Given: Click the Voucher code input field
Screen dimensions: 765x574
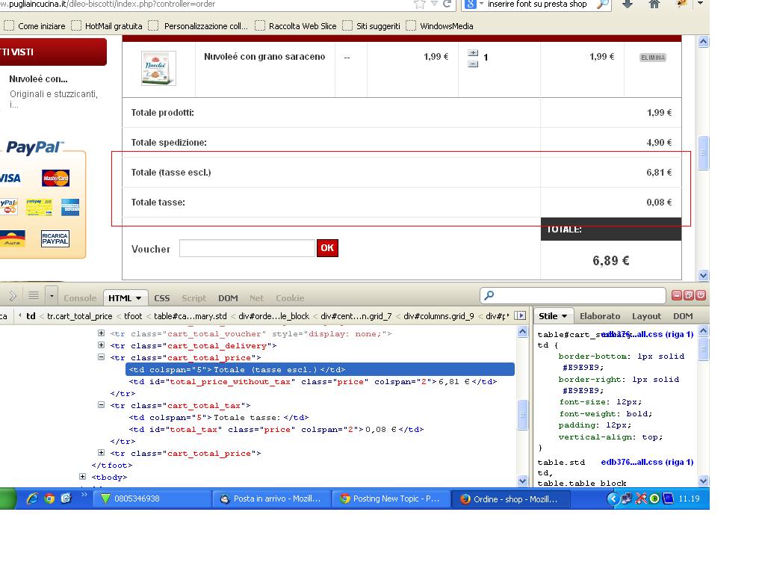Looking at the screenshot, I should pos(247,248).
